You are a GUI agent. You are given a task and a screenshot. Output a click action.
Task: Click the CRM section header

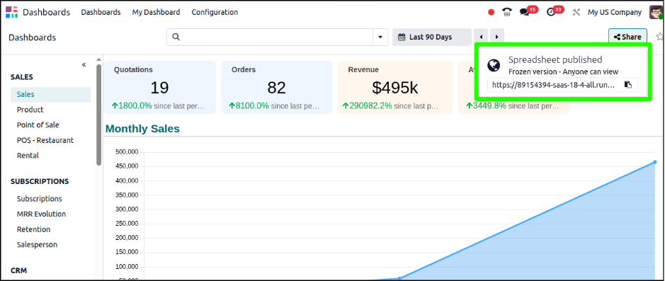point(18,270)
